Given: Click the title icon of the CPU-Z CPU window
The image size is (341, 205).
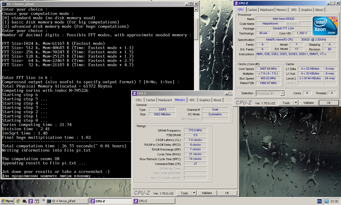Looking at the screenshot, I should pos(236,3).
